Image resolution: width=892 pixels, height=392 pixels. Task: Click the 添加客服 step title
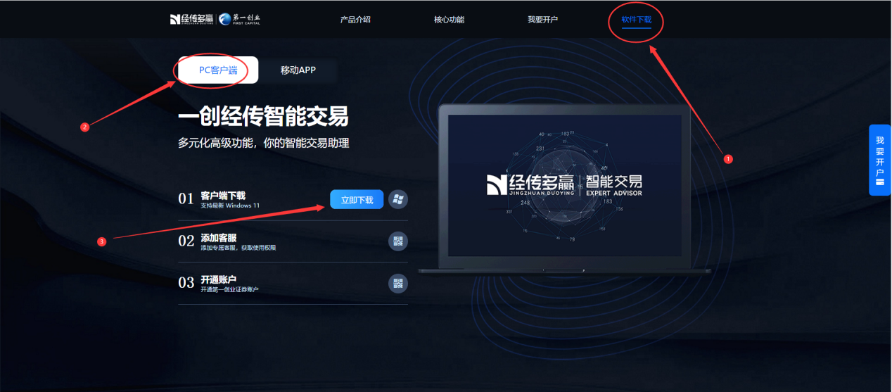[219, 238]
